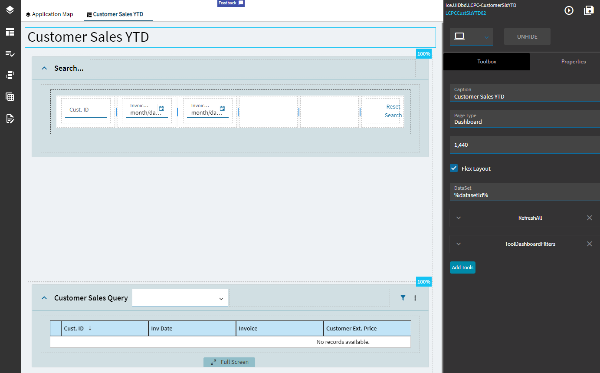Click the Cust. ID input field
Viewport: 600px width, 373px height.
pyautogui.click(x=86, y=110)
